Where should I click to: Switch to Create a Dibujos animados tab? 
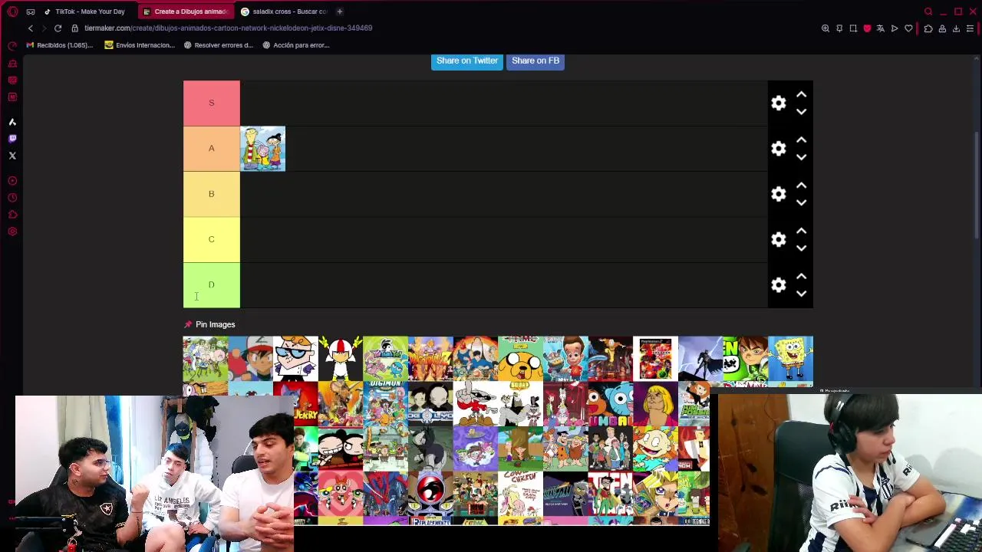point(186,11)
